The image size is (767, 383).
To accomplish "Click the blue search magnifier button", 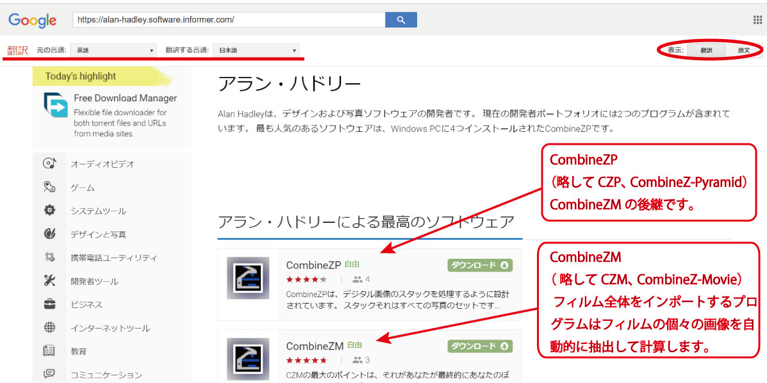I will click(x=401, y=20).
